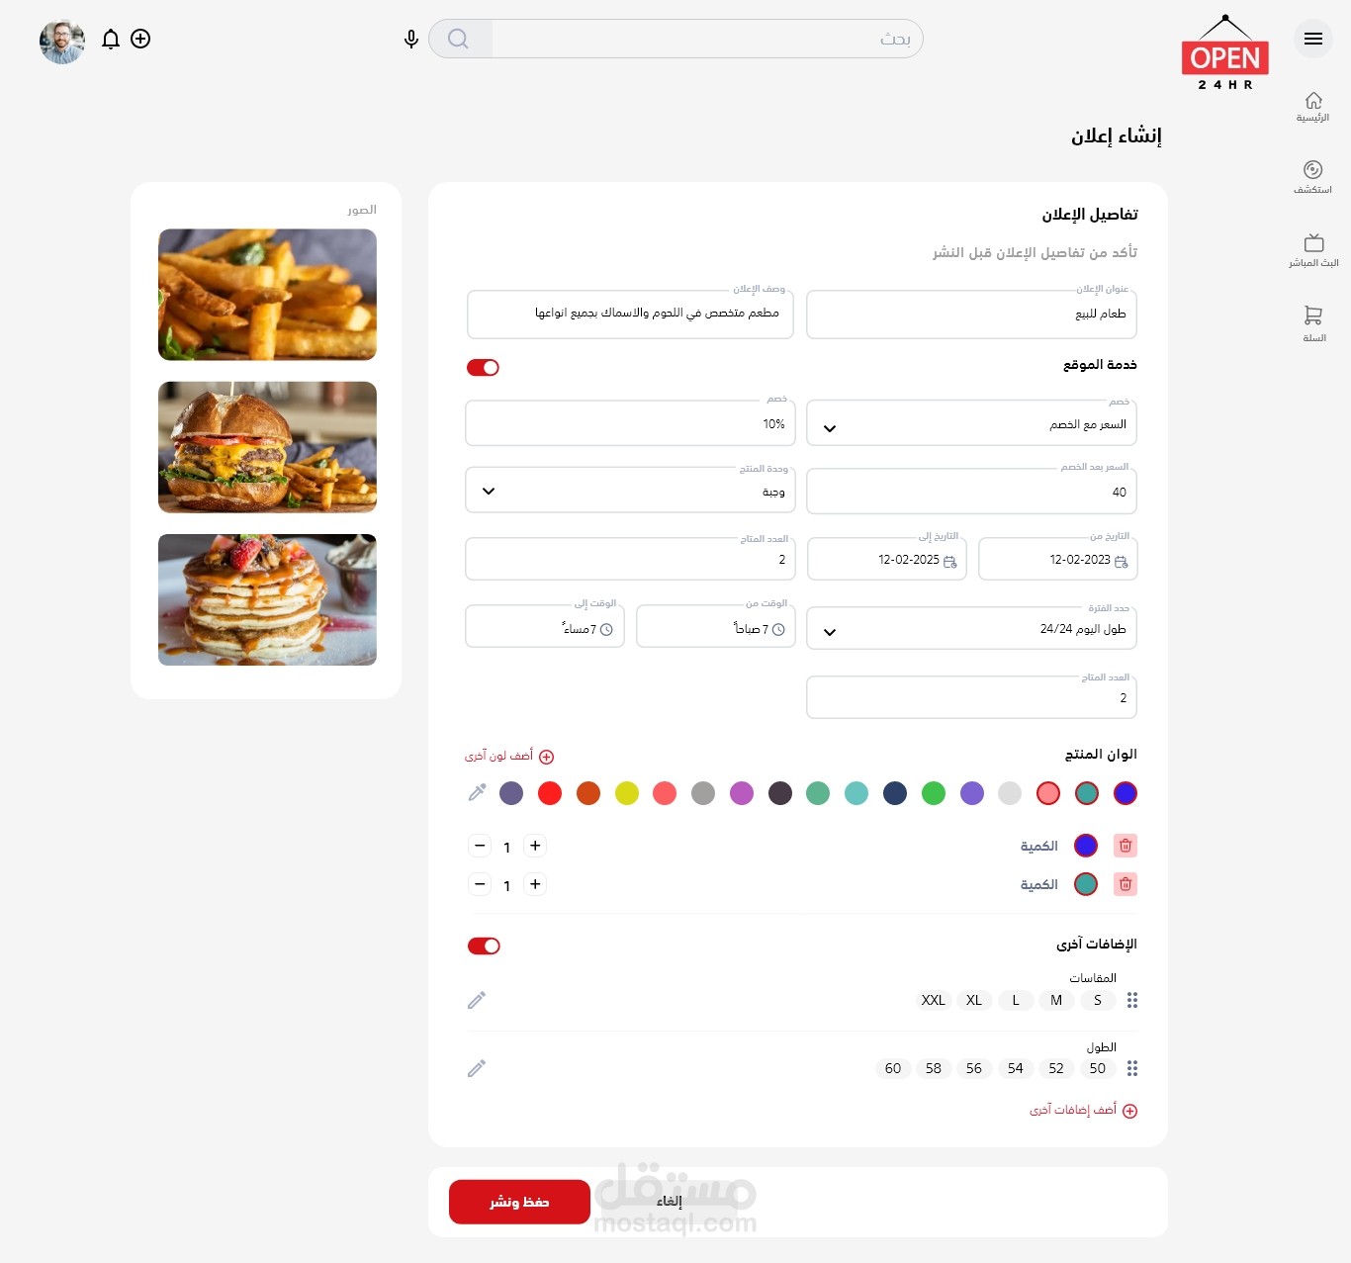
Task: Delete the blue color quantity row
Action: [x=1126, y=846]
